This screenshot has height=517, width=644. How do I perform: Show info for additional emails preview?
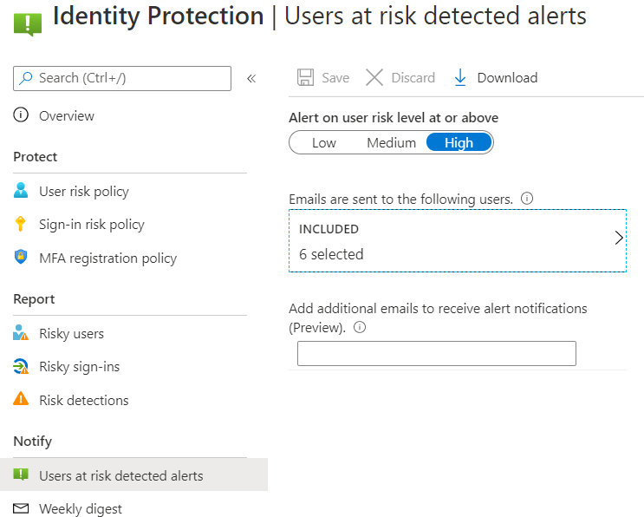(x=360, y=327)
